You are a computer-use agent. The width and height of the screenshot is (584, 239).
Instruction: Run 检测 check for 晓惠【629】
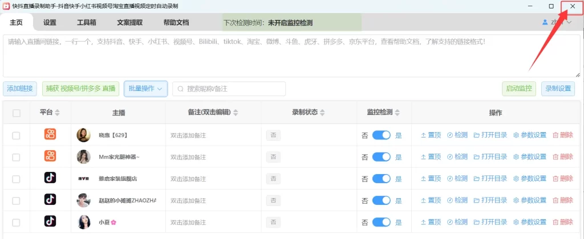[x=457, y=135]
